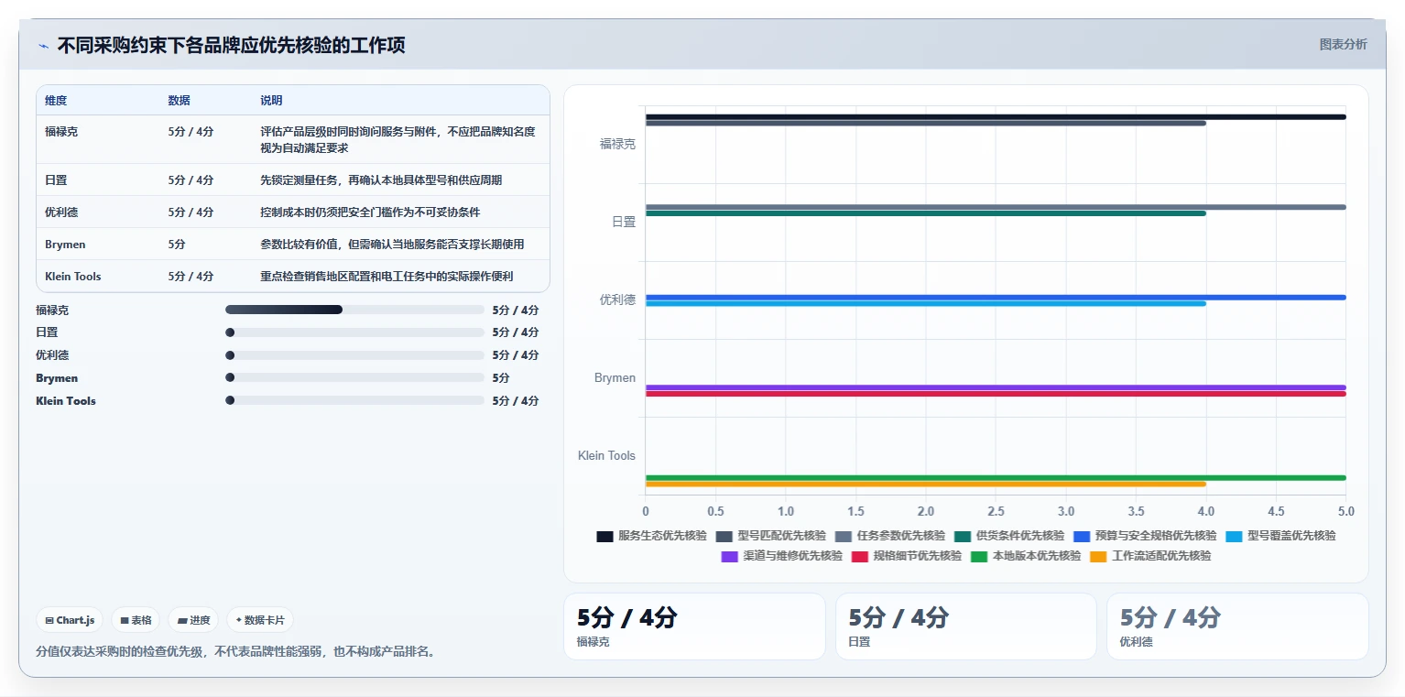Click 重点检查销售地区配置 description text
This screenshot has height=697, width=1405.
pos(387,277)
